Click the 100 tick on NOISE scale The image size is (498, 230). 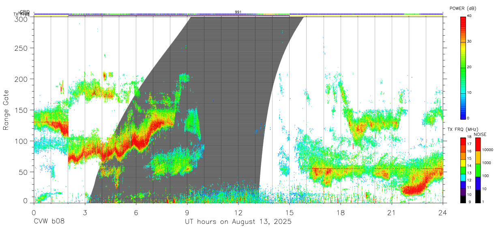point(486,176)
